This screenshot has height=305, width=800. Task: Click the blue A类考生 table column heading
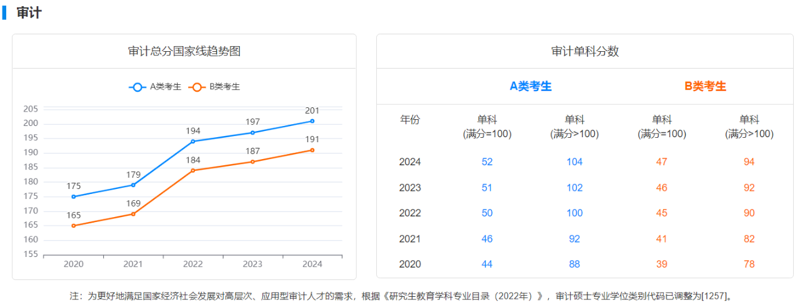coord(531,86)
